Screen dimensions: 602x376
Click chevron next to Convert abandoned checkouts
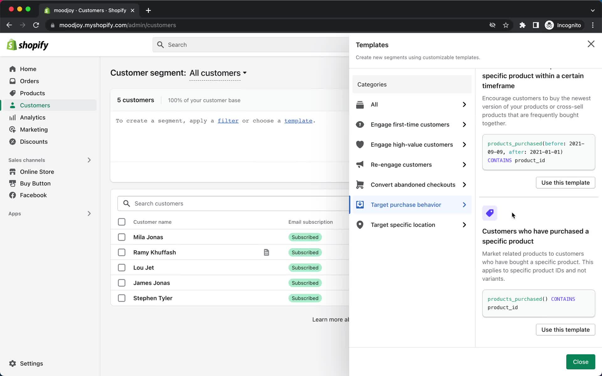[x=464, y=185]
